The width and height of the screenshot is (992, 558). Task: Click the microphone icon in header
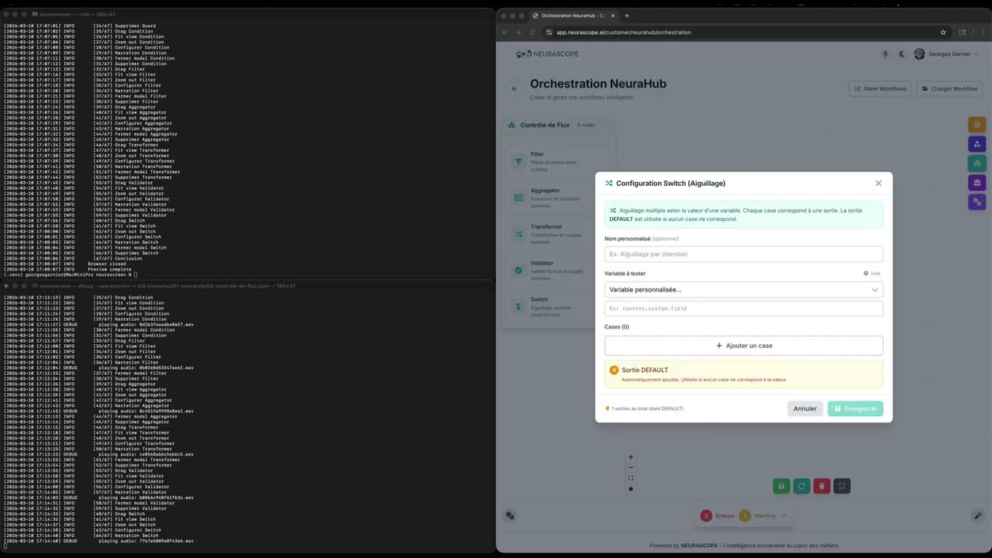pos(885,54)
